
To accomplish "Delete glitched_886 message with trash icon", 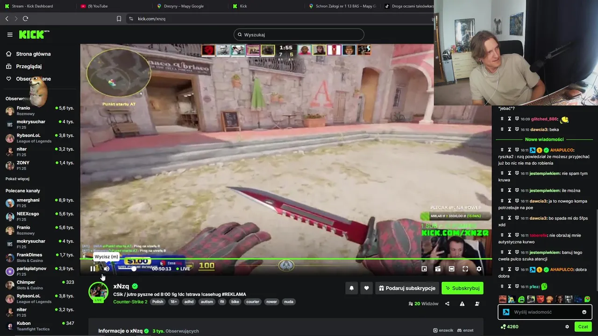I will tap(502, 119).
